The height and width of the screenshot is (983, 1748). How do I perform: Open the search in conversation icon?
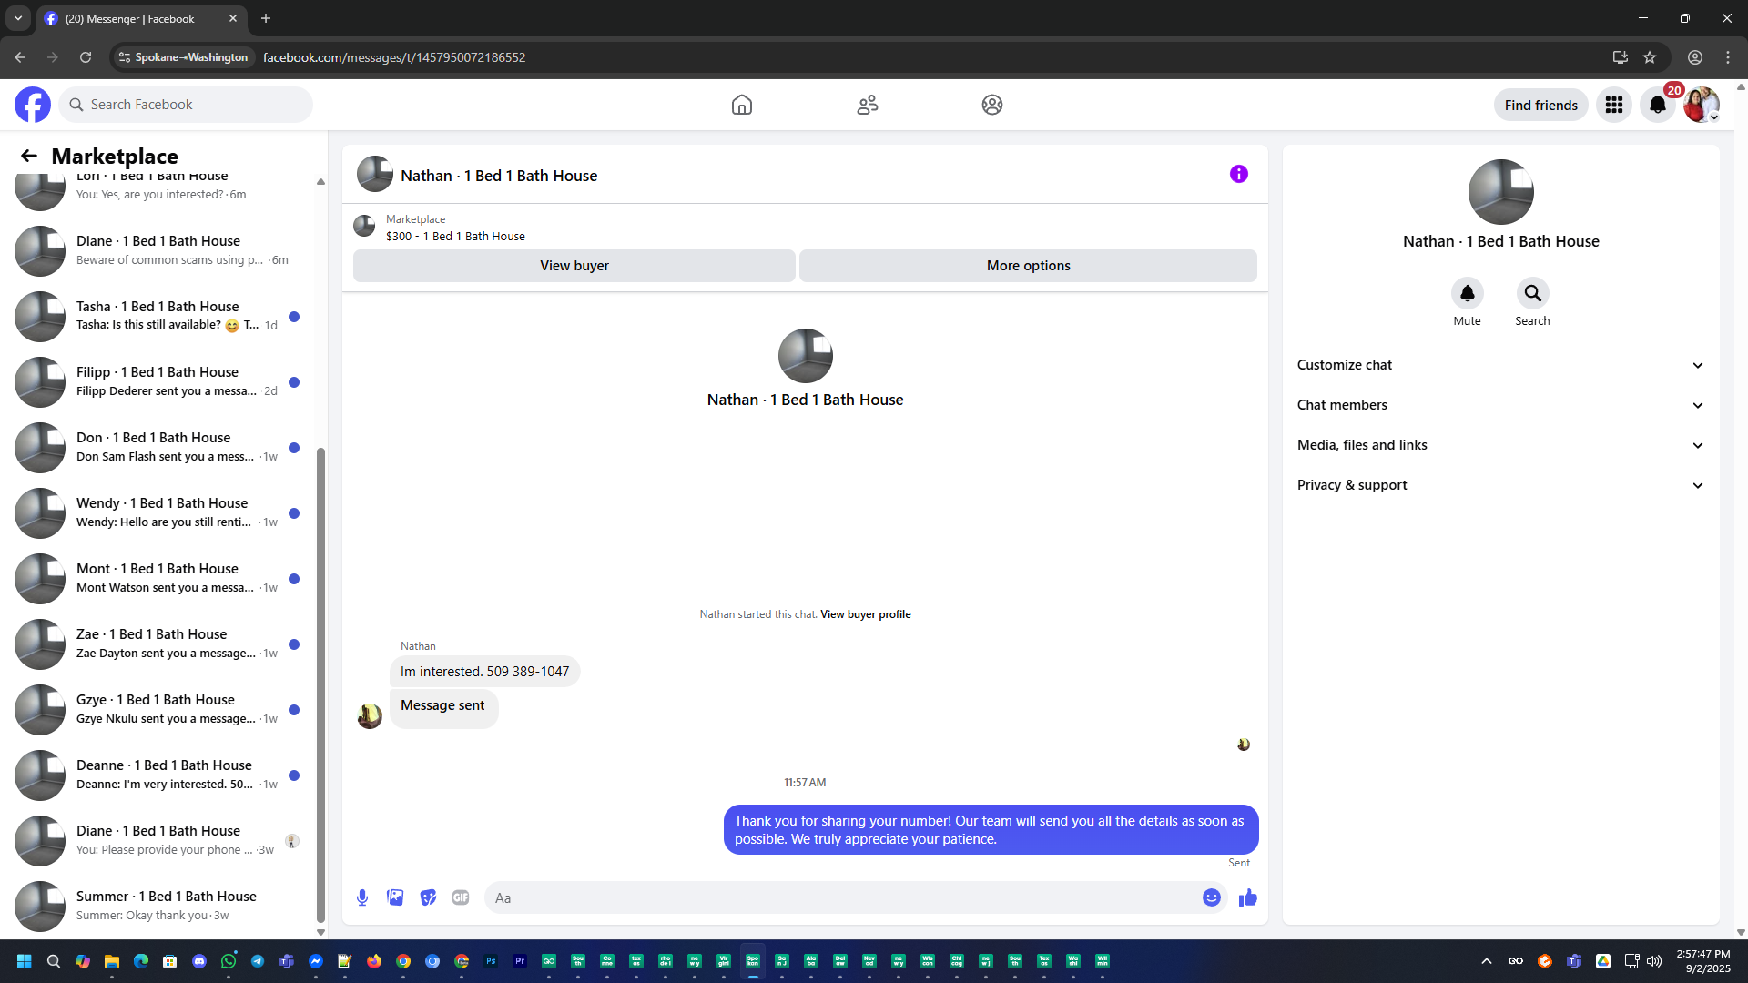pyautogui.click(x=1532, y=293)
